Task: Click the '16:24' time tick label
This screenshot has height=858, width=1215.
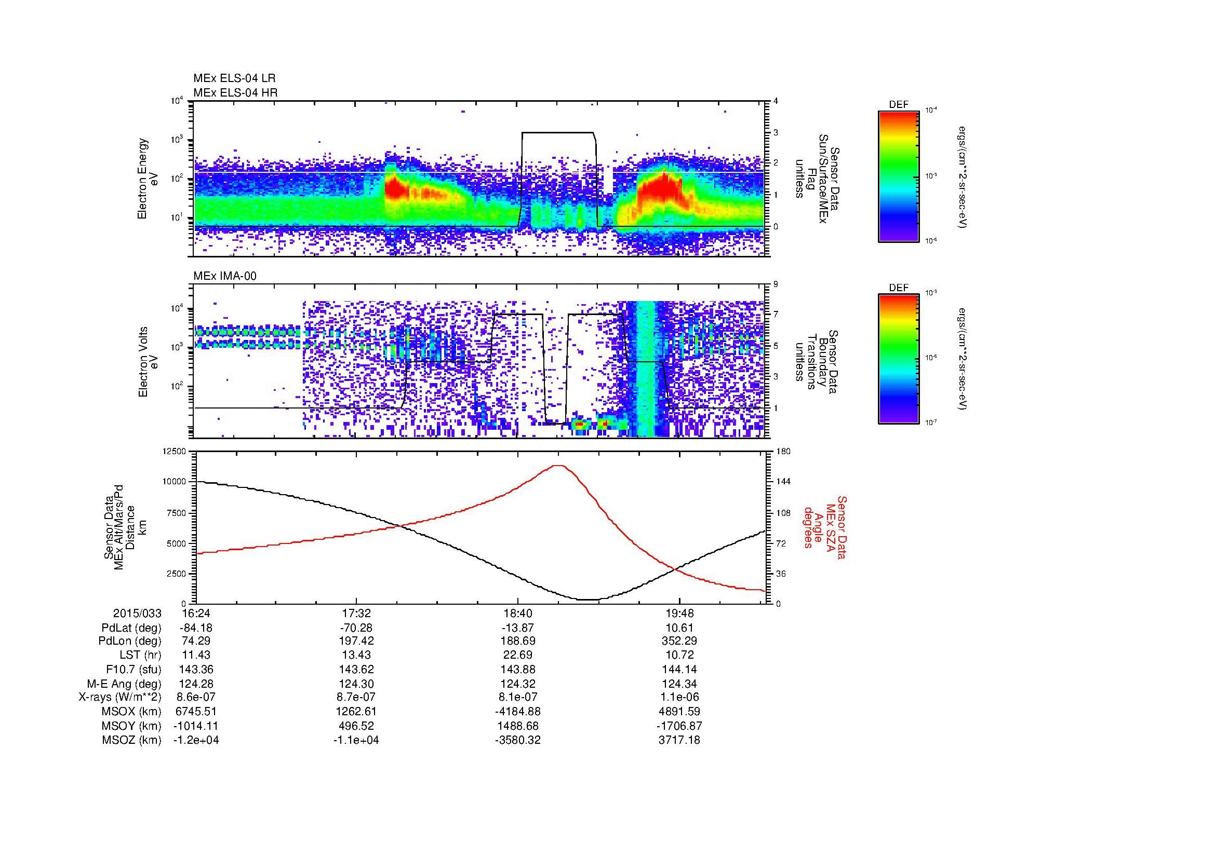Action: (x=196, y=614)
